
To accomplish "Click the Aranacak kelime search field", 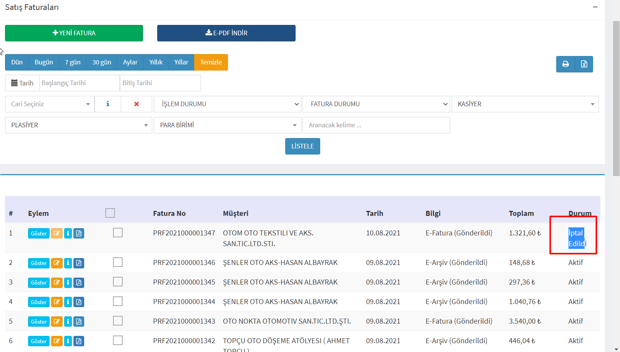I will (376, 125).
